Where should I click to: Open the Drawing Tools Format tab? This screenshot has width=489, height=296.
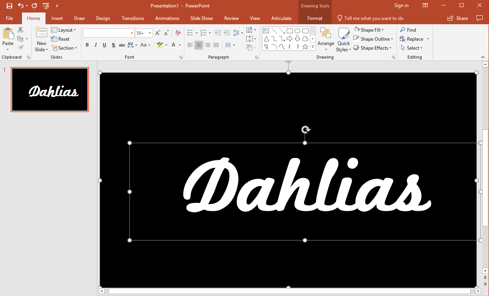(x=315, y=18)
